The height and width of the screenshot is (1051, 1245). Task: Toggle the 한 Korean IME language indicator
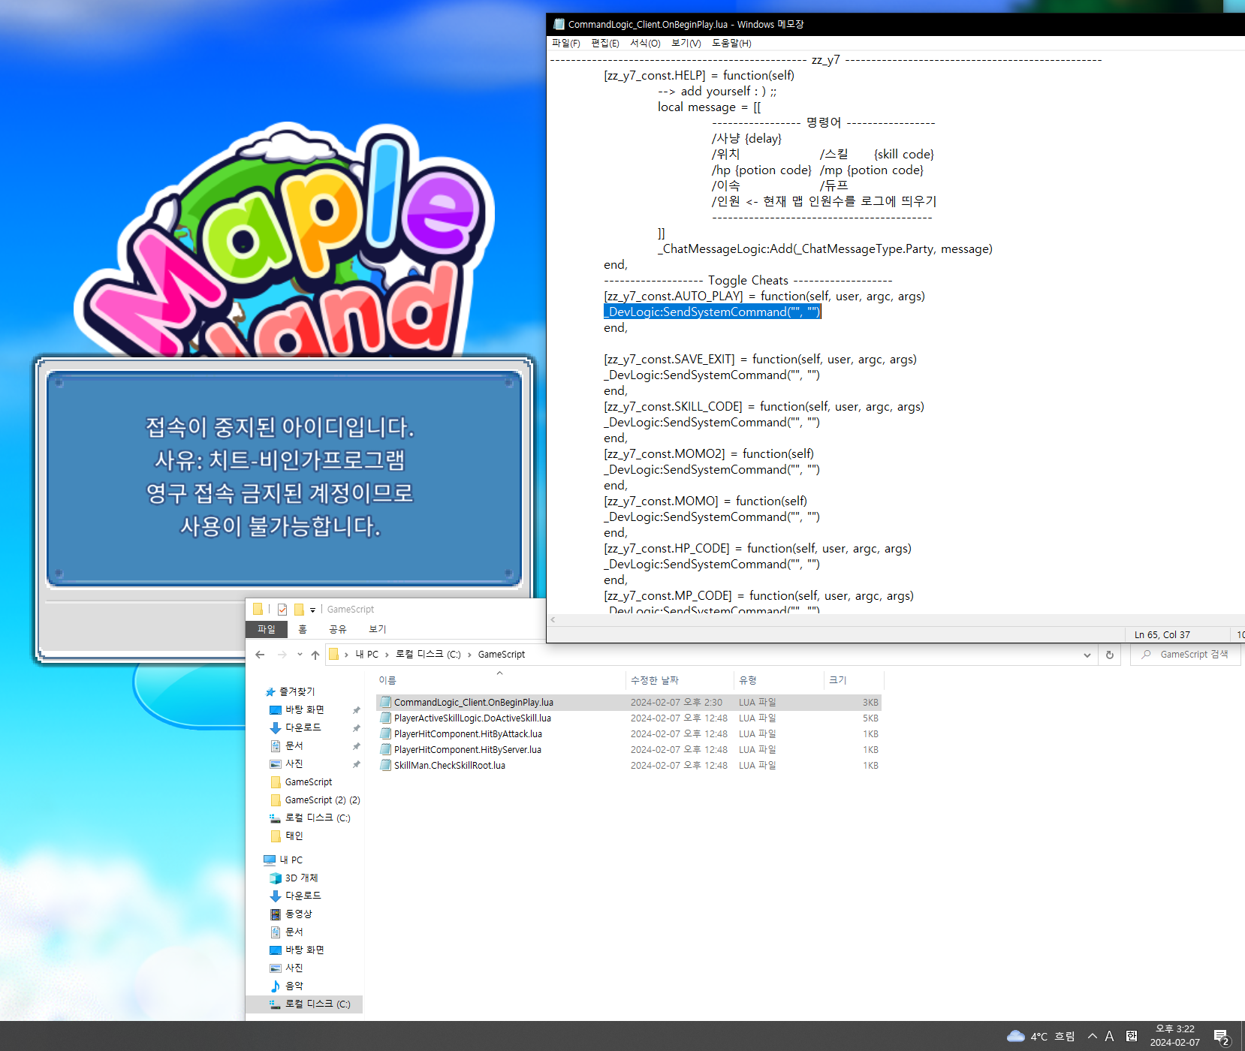tap(1131, 1036)
